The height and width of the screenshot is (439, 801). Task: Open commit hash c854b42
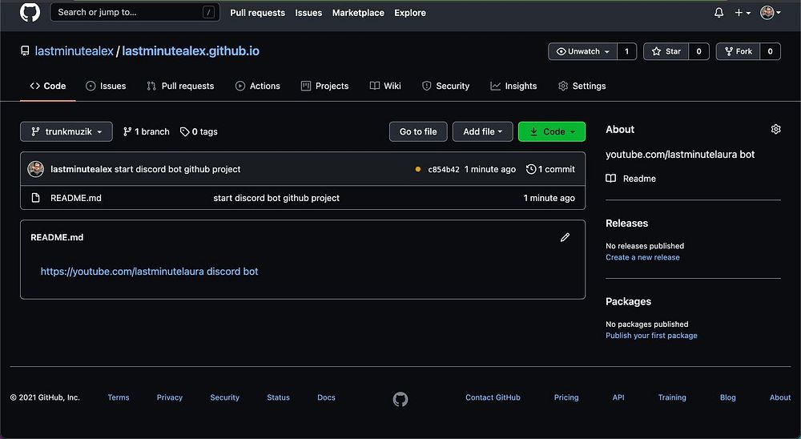point(444,169)
